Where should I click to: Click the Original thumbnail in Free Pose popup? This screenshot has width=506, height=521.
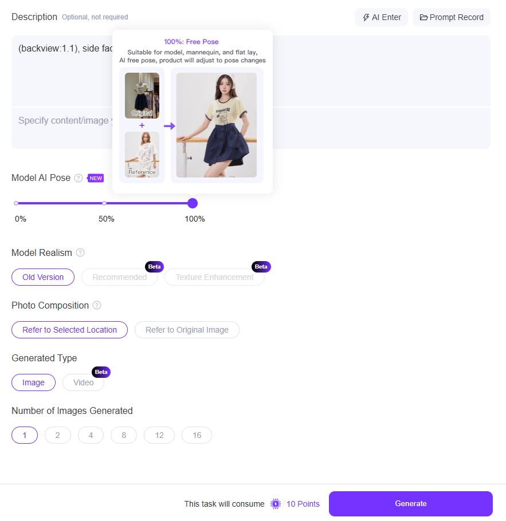click(x=142, y=96)
